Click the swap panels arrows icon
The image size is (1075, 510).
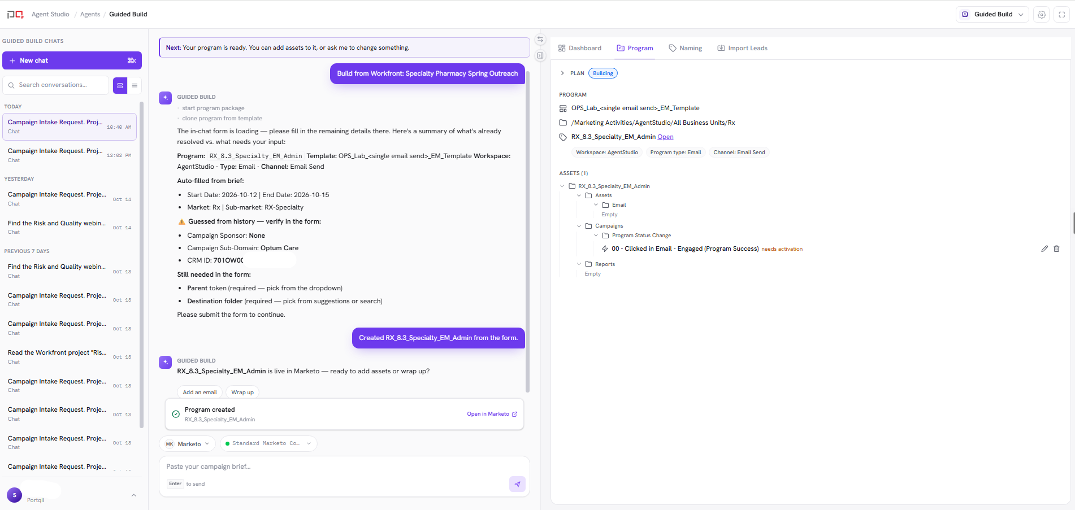click(540, 40)
